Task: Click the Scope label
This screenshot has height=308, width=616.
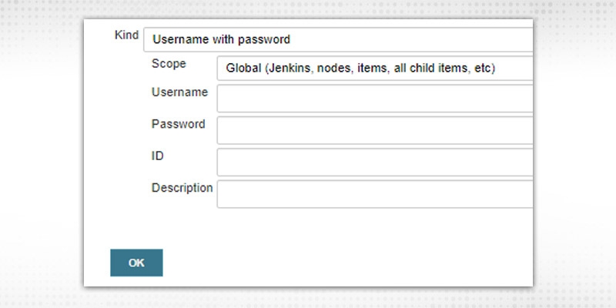Action: 169,62
